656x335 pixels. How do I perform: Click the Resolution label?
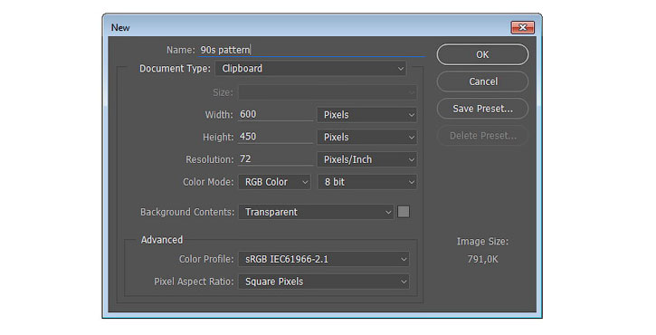(210, 159)
